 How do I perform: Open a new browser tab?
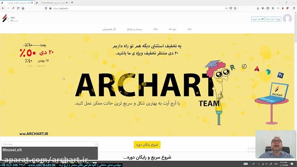72,3
